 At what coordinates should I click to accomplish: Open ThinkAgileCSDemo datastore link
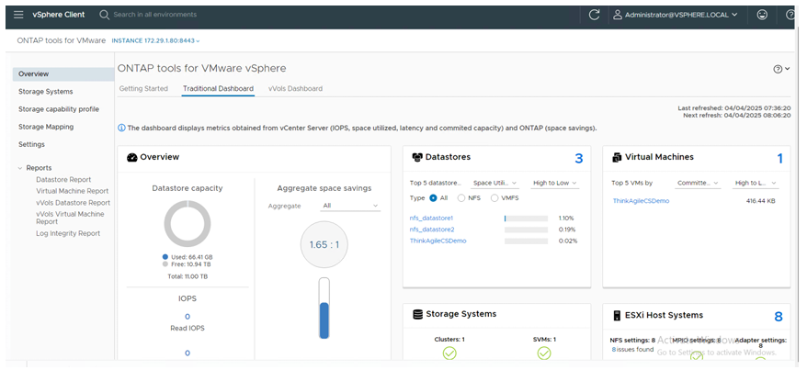(438, 241)
